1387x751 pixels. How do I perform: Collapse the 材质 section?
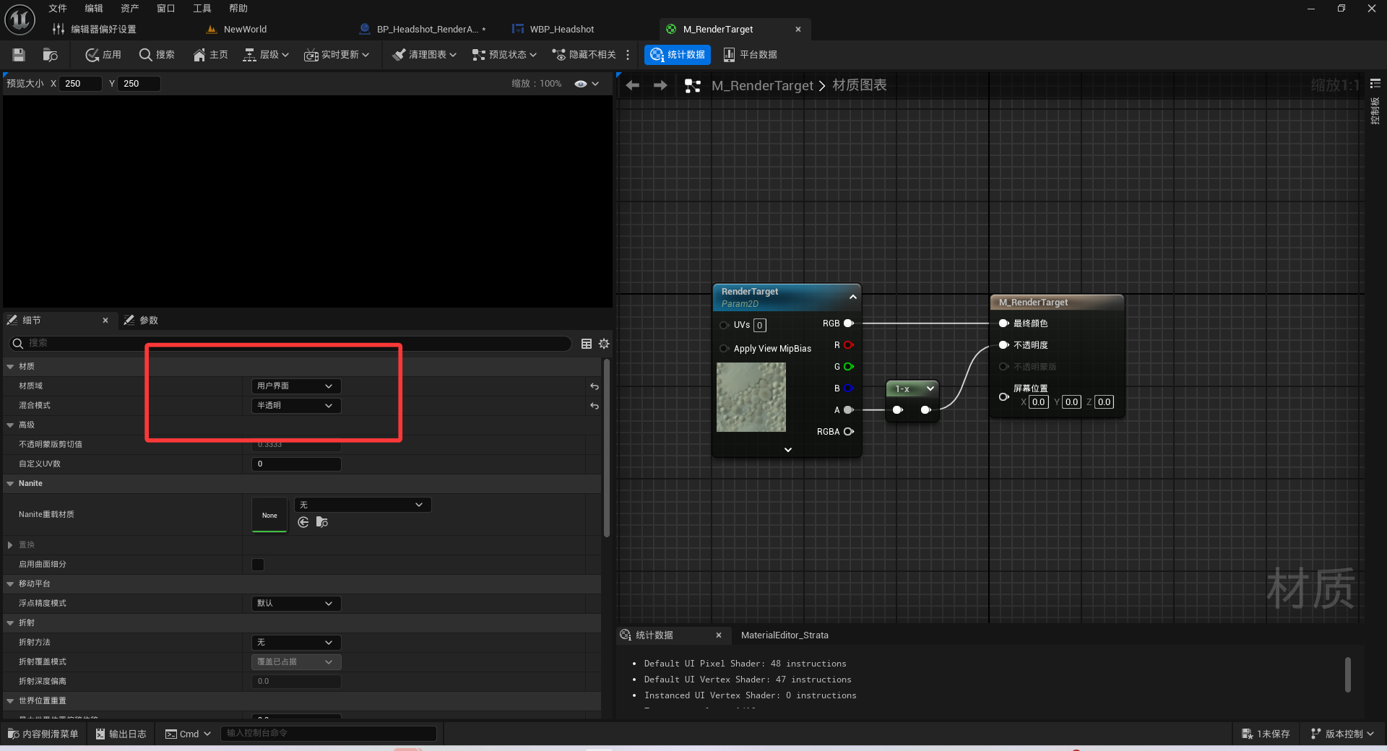click(x=10, y=367)
